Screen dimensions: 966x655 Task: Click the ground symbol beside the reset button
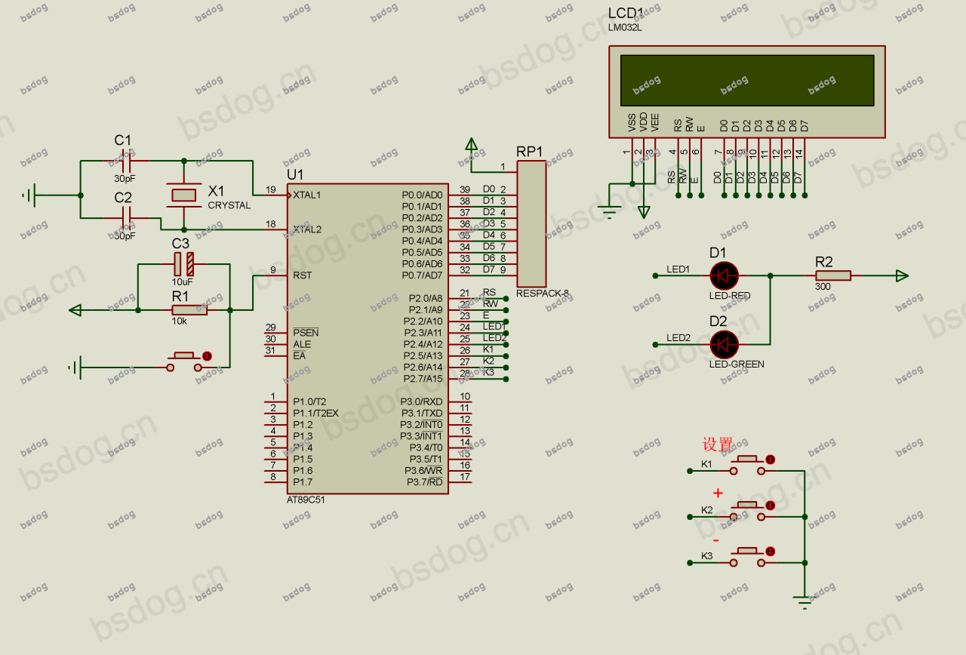click(74, 367)
